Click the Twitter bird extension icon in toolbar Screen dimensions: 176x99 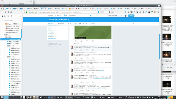pyautogui.click(x=146, y=12)
